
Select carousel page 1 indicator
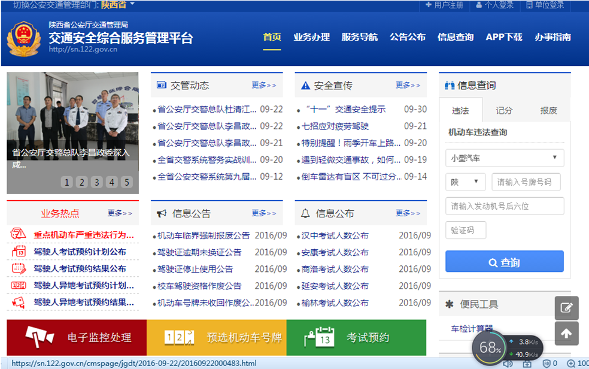(67, 182)
